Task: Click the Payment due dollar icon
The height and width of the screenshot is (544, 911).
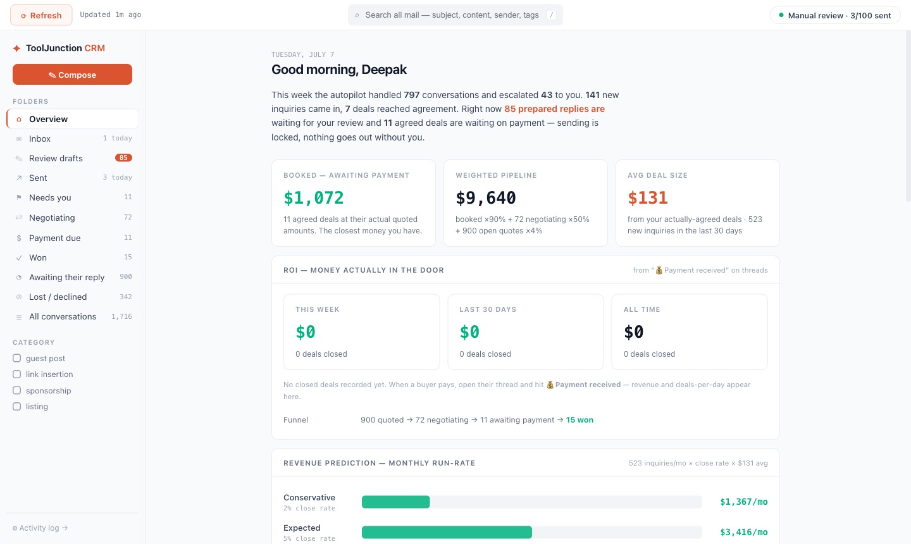Action: click(19, 238)
